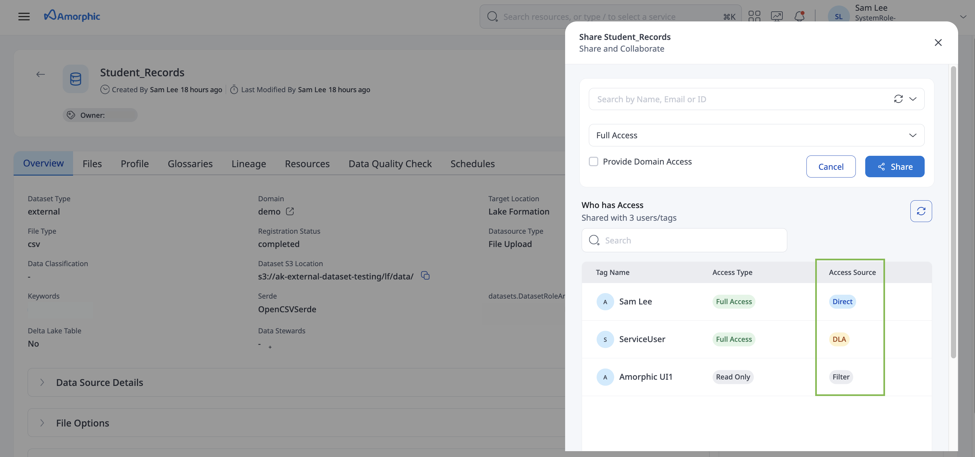Enable Provide Domain Access checkbox
Image resolution: width=975 pixels, height=457 pixels.
click(x=593, y=162)
